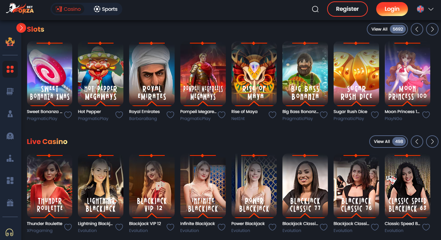Click the 'Royal Emirates' game title text
441x240 pixels.
[144, 112]
